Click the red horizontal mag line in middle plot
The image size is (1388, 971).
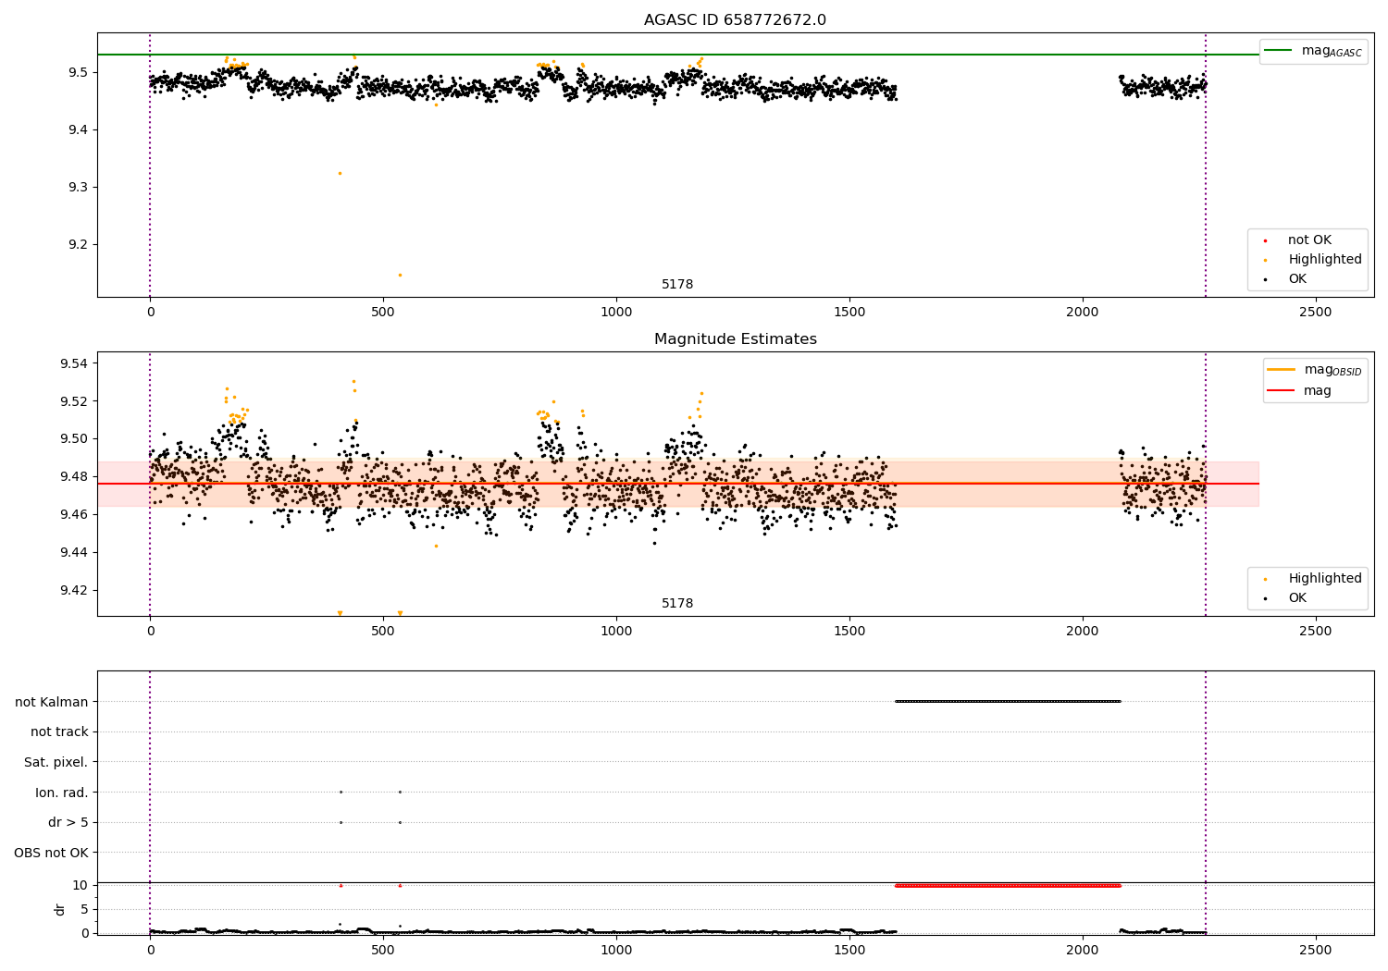[x=678, y=484]
